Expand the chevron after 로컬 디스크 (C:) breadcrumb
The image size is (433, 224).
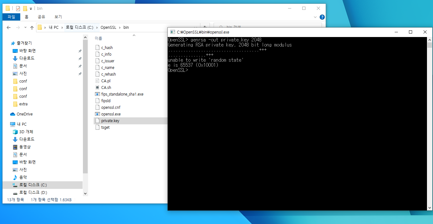[97, 28]
